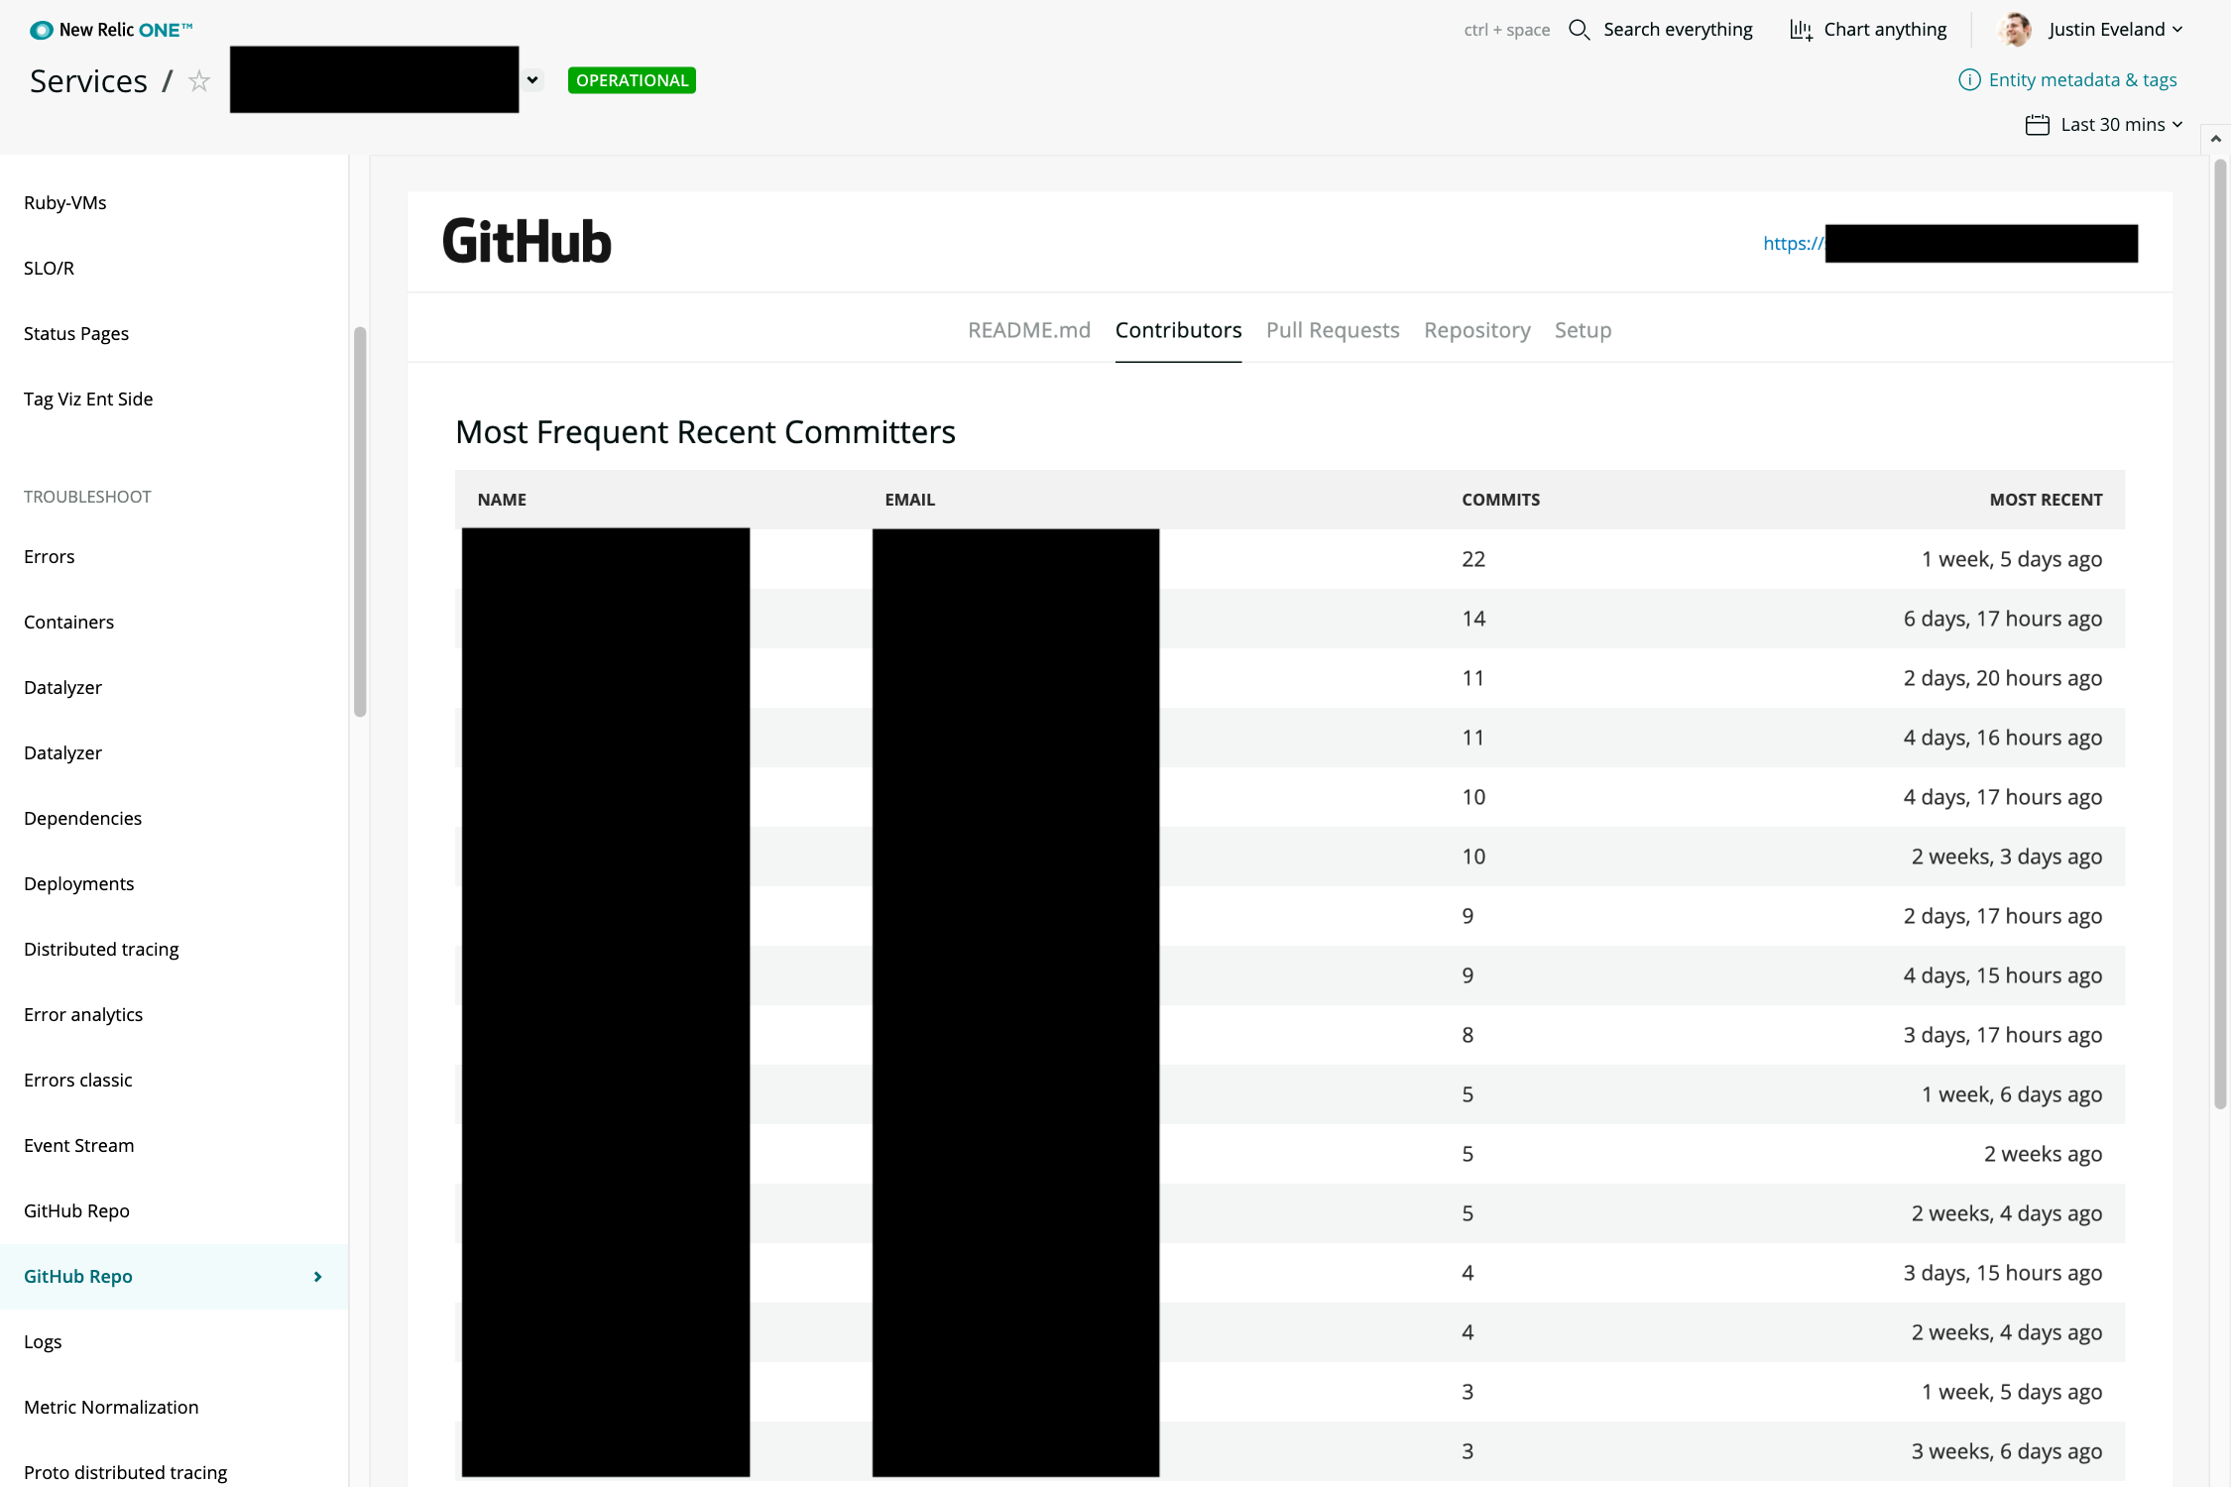Switch to the Pull Requests tab
The height and width of the screenshot is (1487, 2231).
point(1333,328)
